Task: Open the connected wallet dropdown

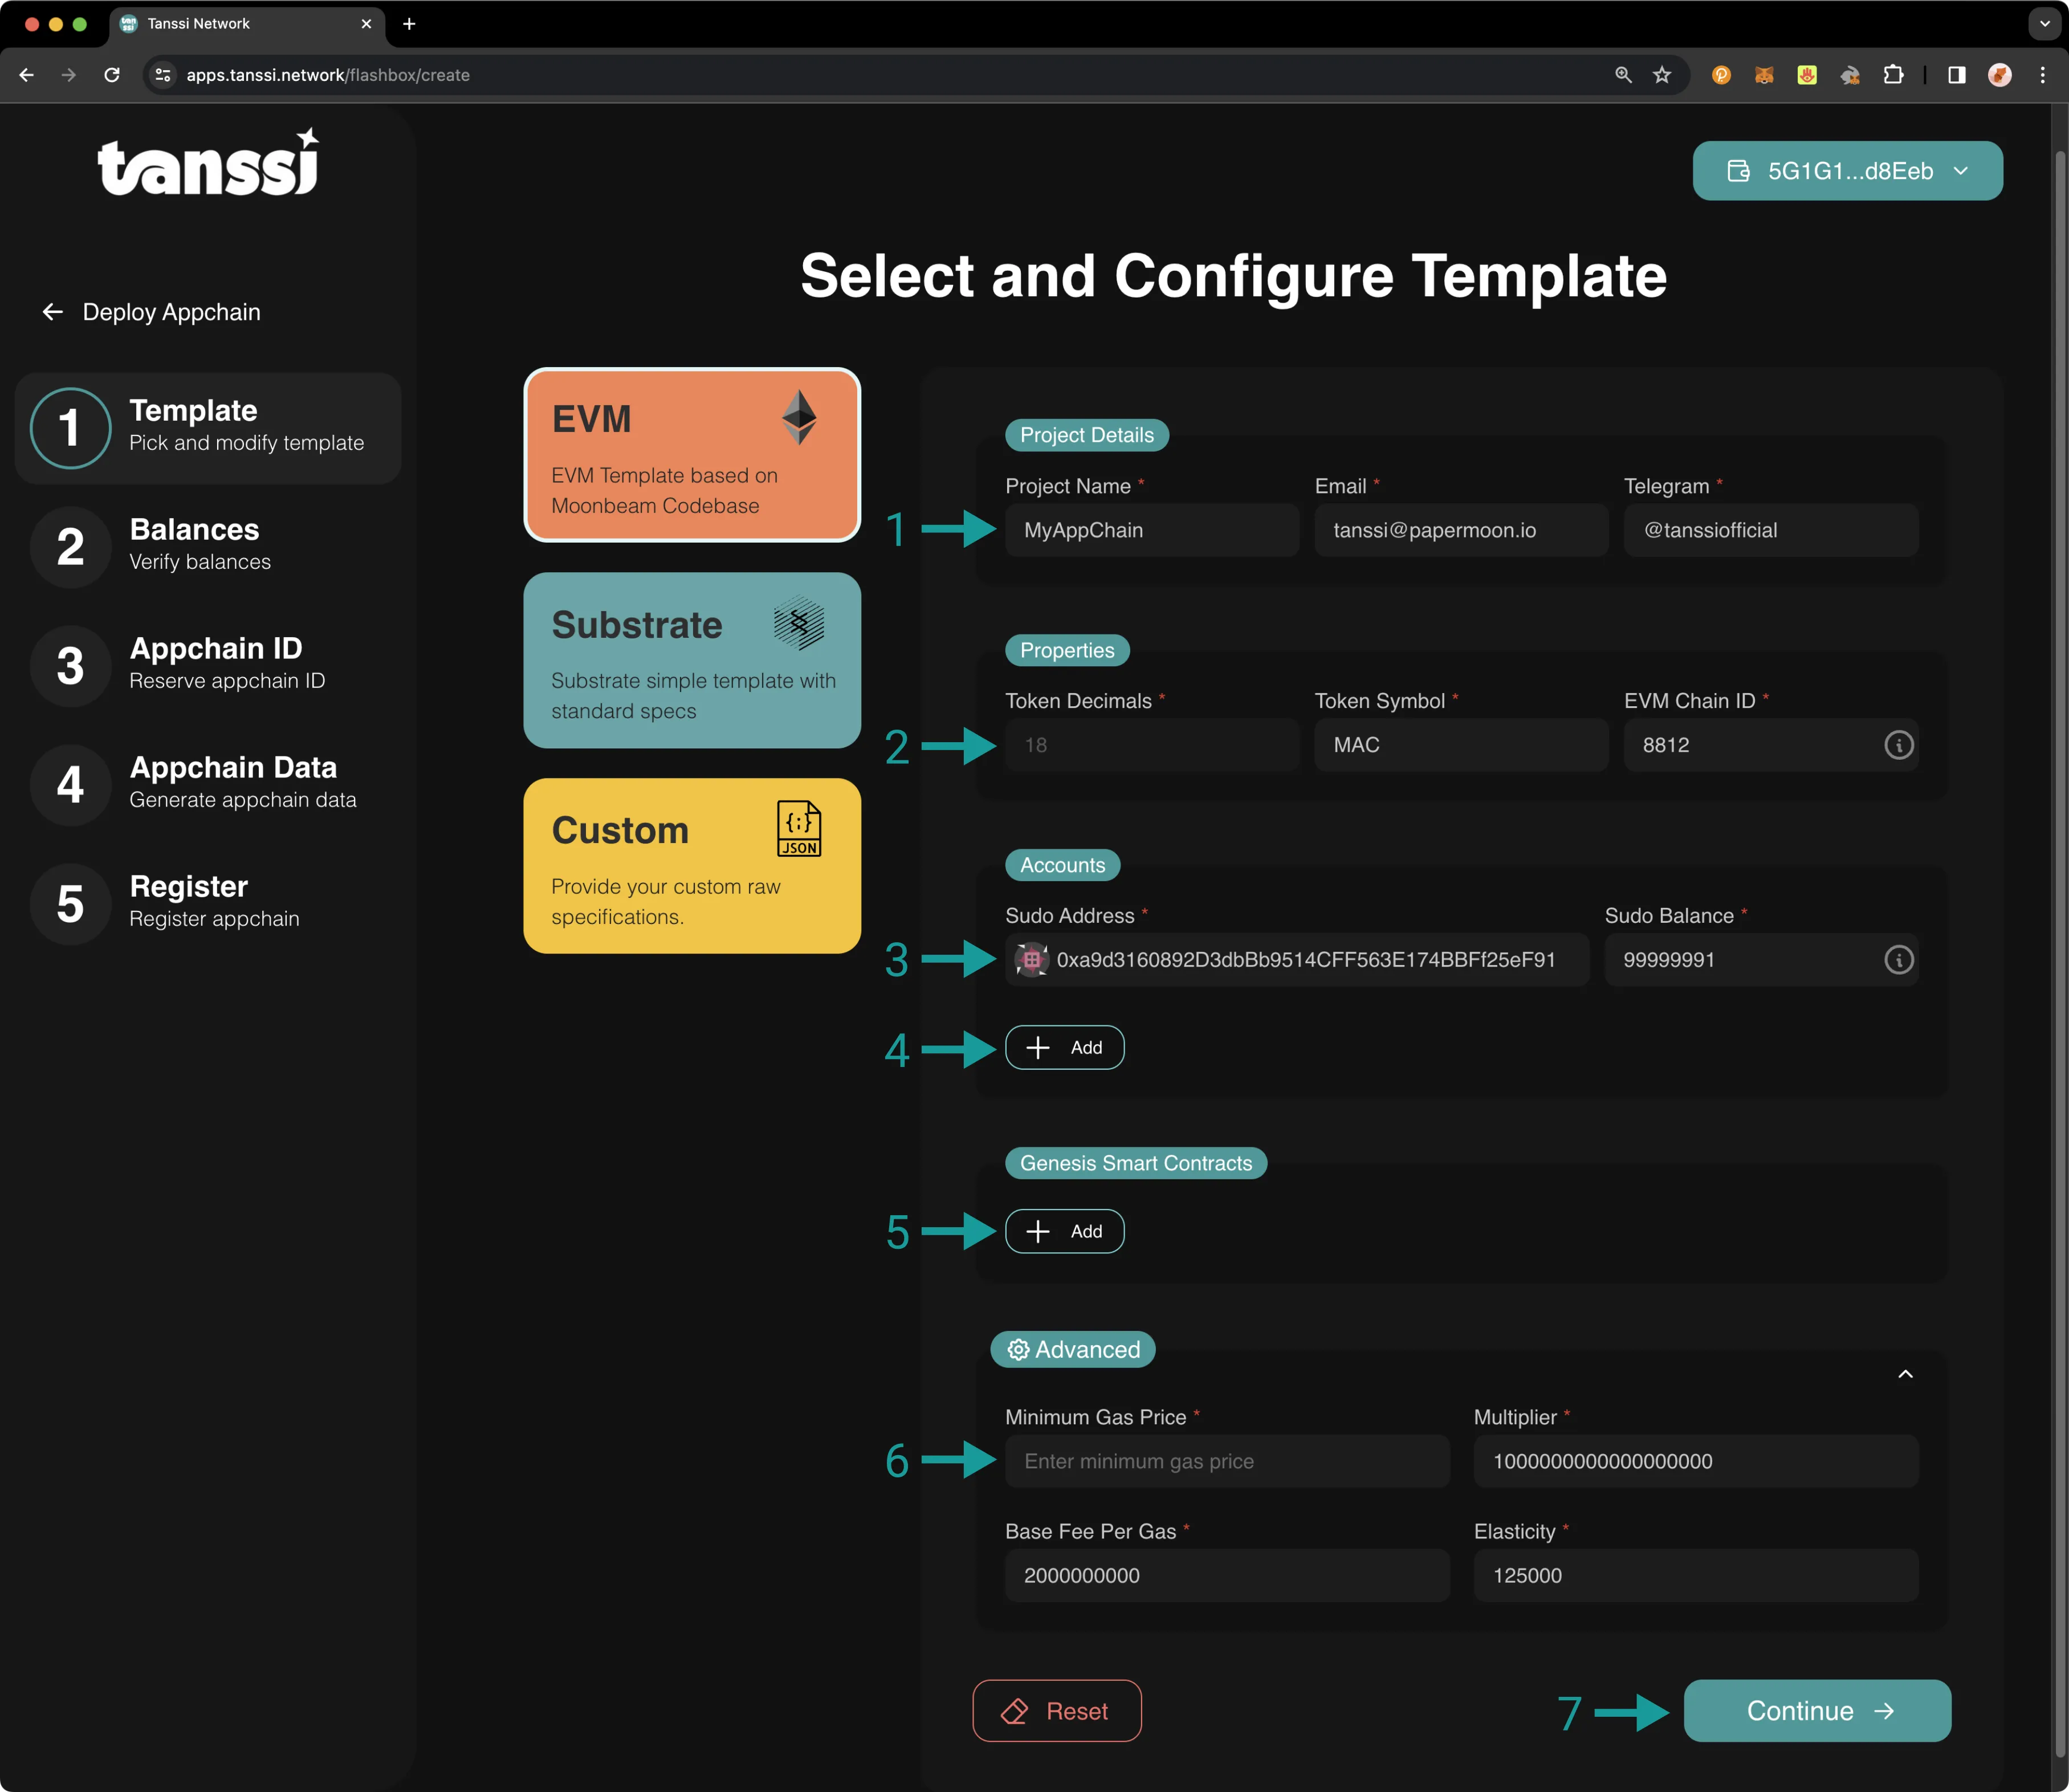Action: point(1847,170)
